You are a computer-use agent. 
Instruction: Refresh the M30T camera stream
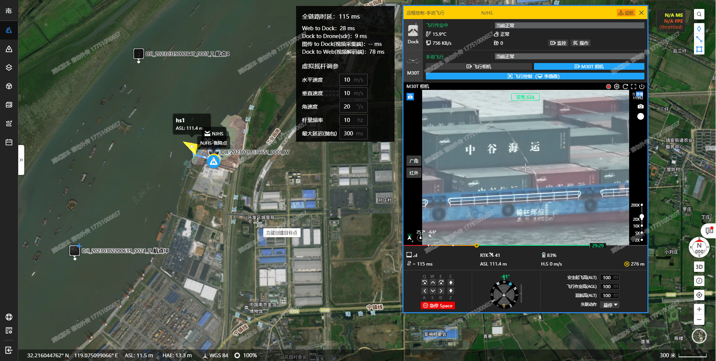click(x=625, y=87)
